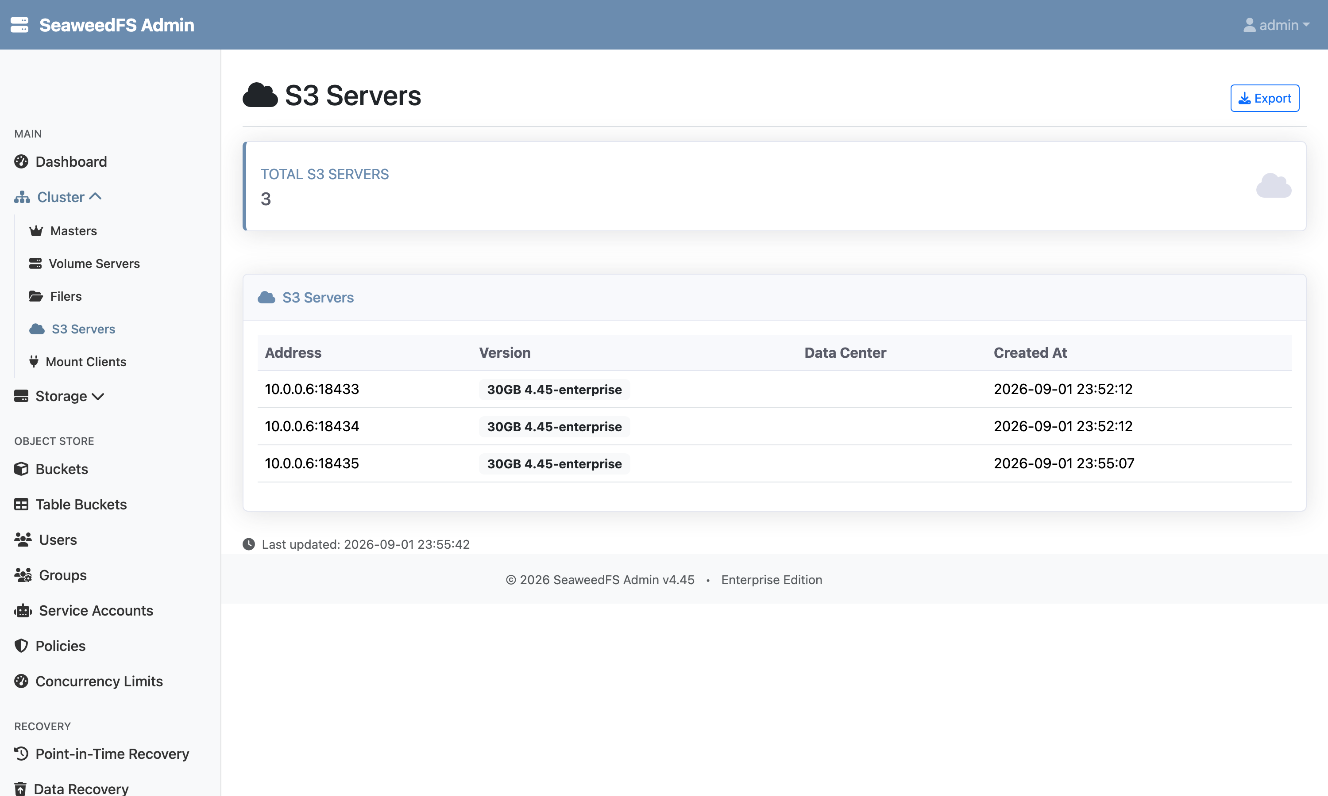The image size is (1328, 796).
Task: Expand the Storage section chevron
Action: click(x=98, y=396)
